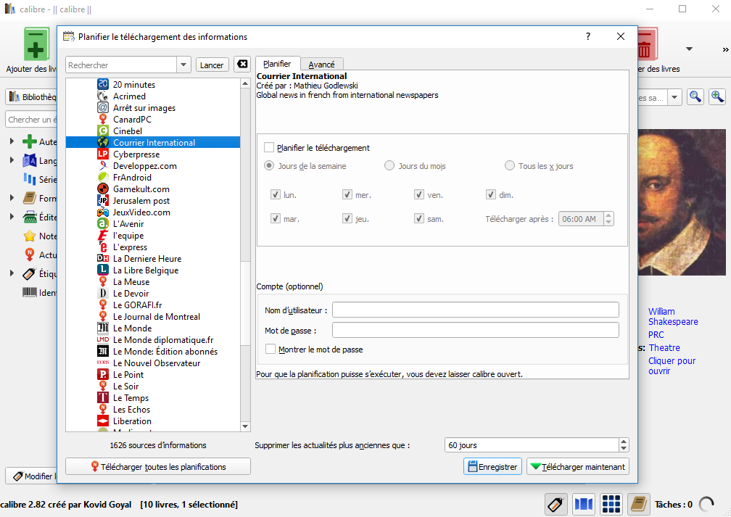Clear the search field with the X icon
This screenshot has height=517, width=731.
[x=242, y=64]
